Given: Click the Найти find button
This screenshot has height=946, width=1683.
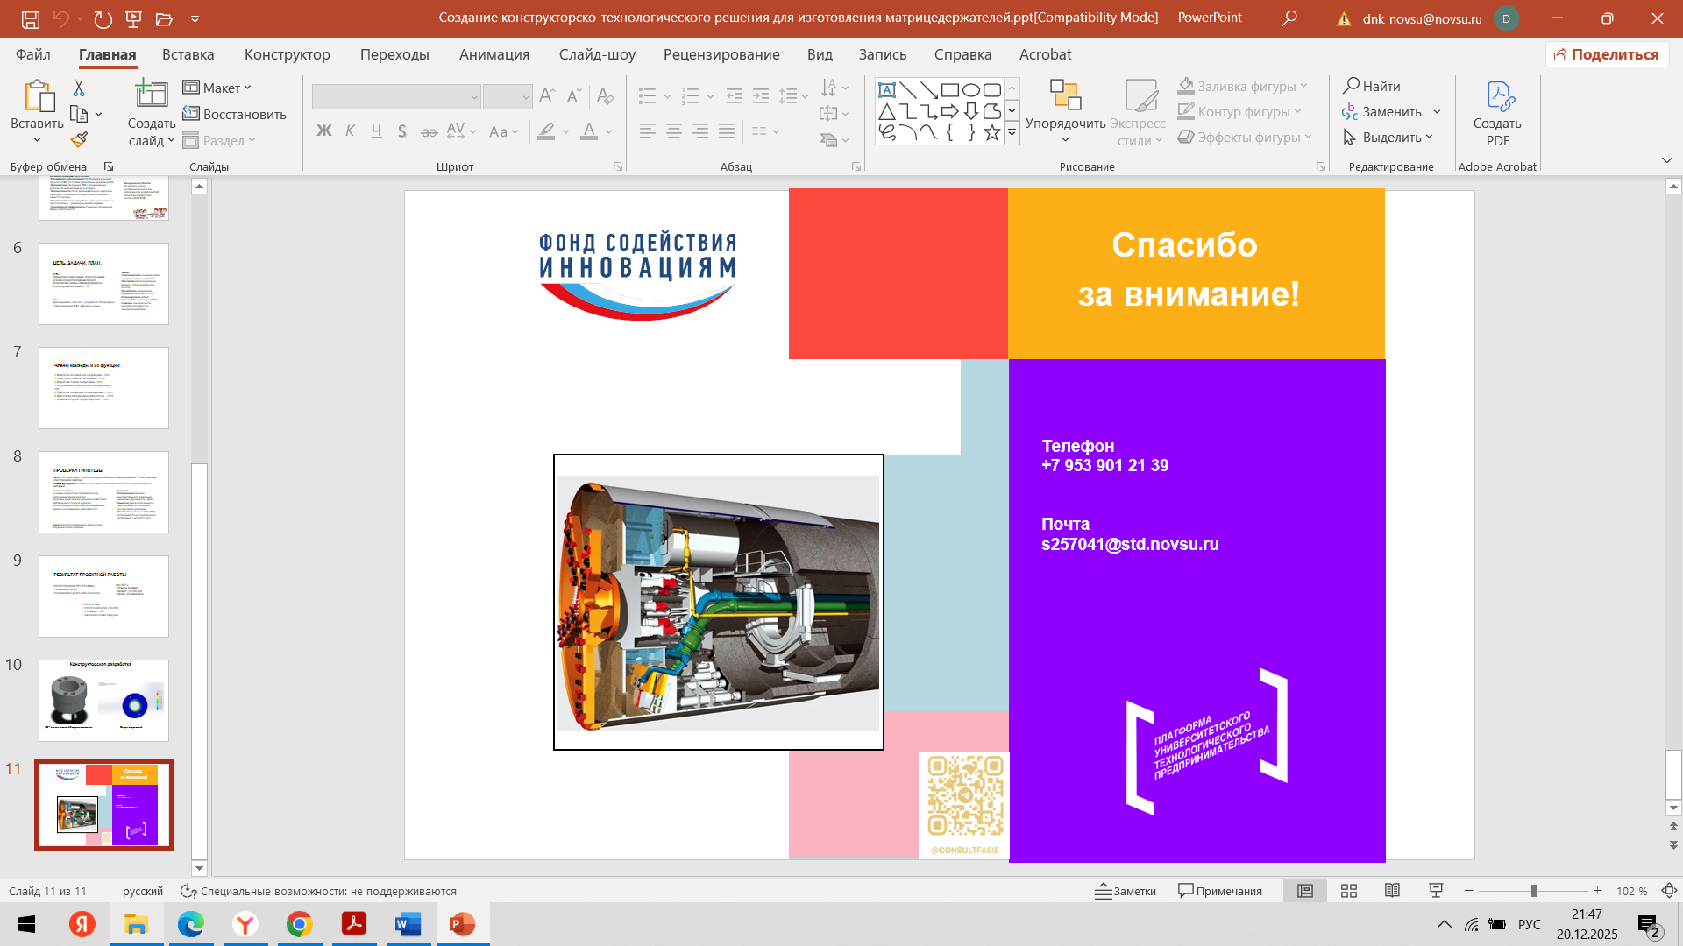Looking at the screenshot, I should 1372,86.
